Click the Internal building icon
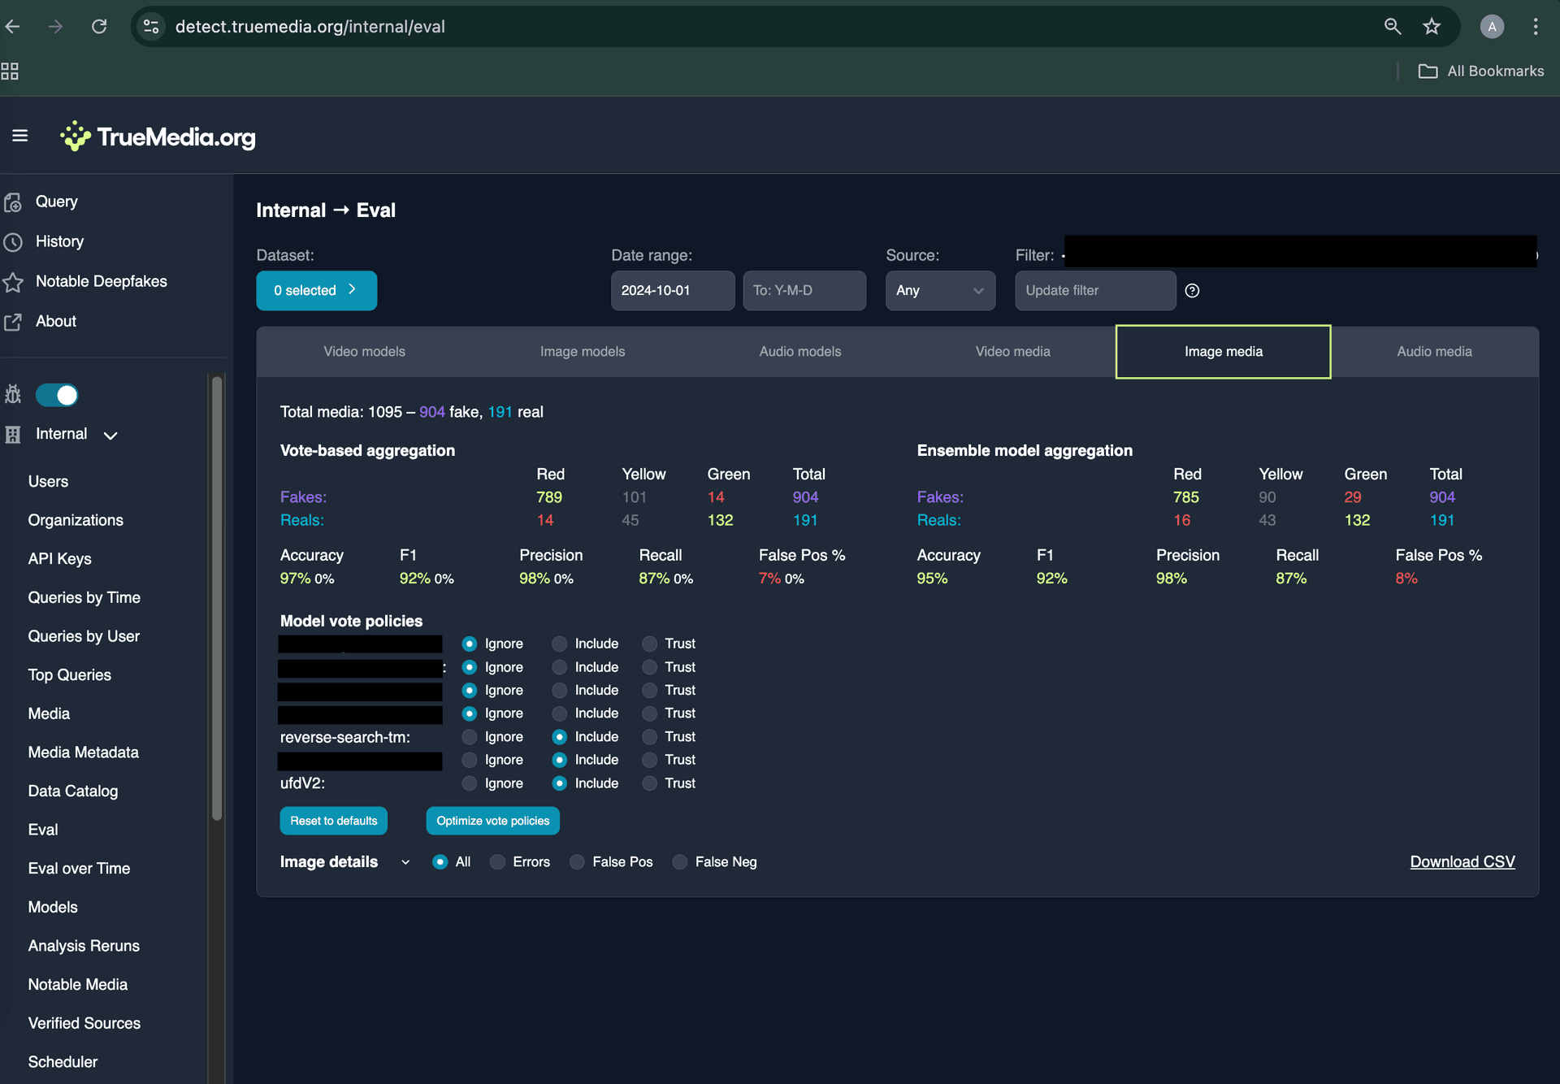Screen dimensions: 1560x1084 (12, 434)
